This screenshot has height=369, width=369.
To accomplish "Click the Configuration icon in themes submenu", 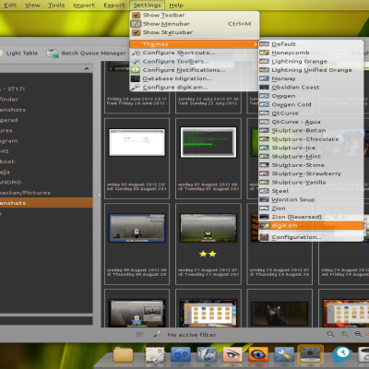I will coord(264,237).
